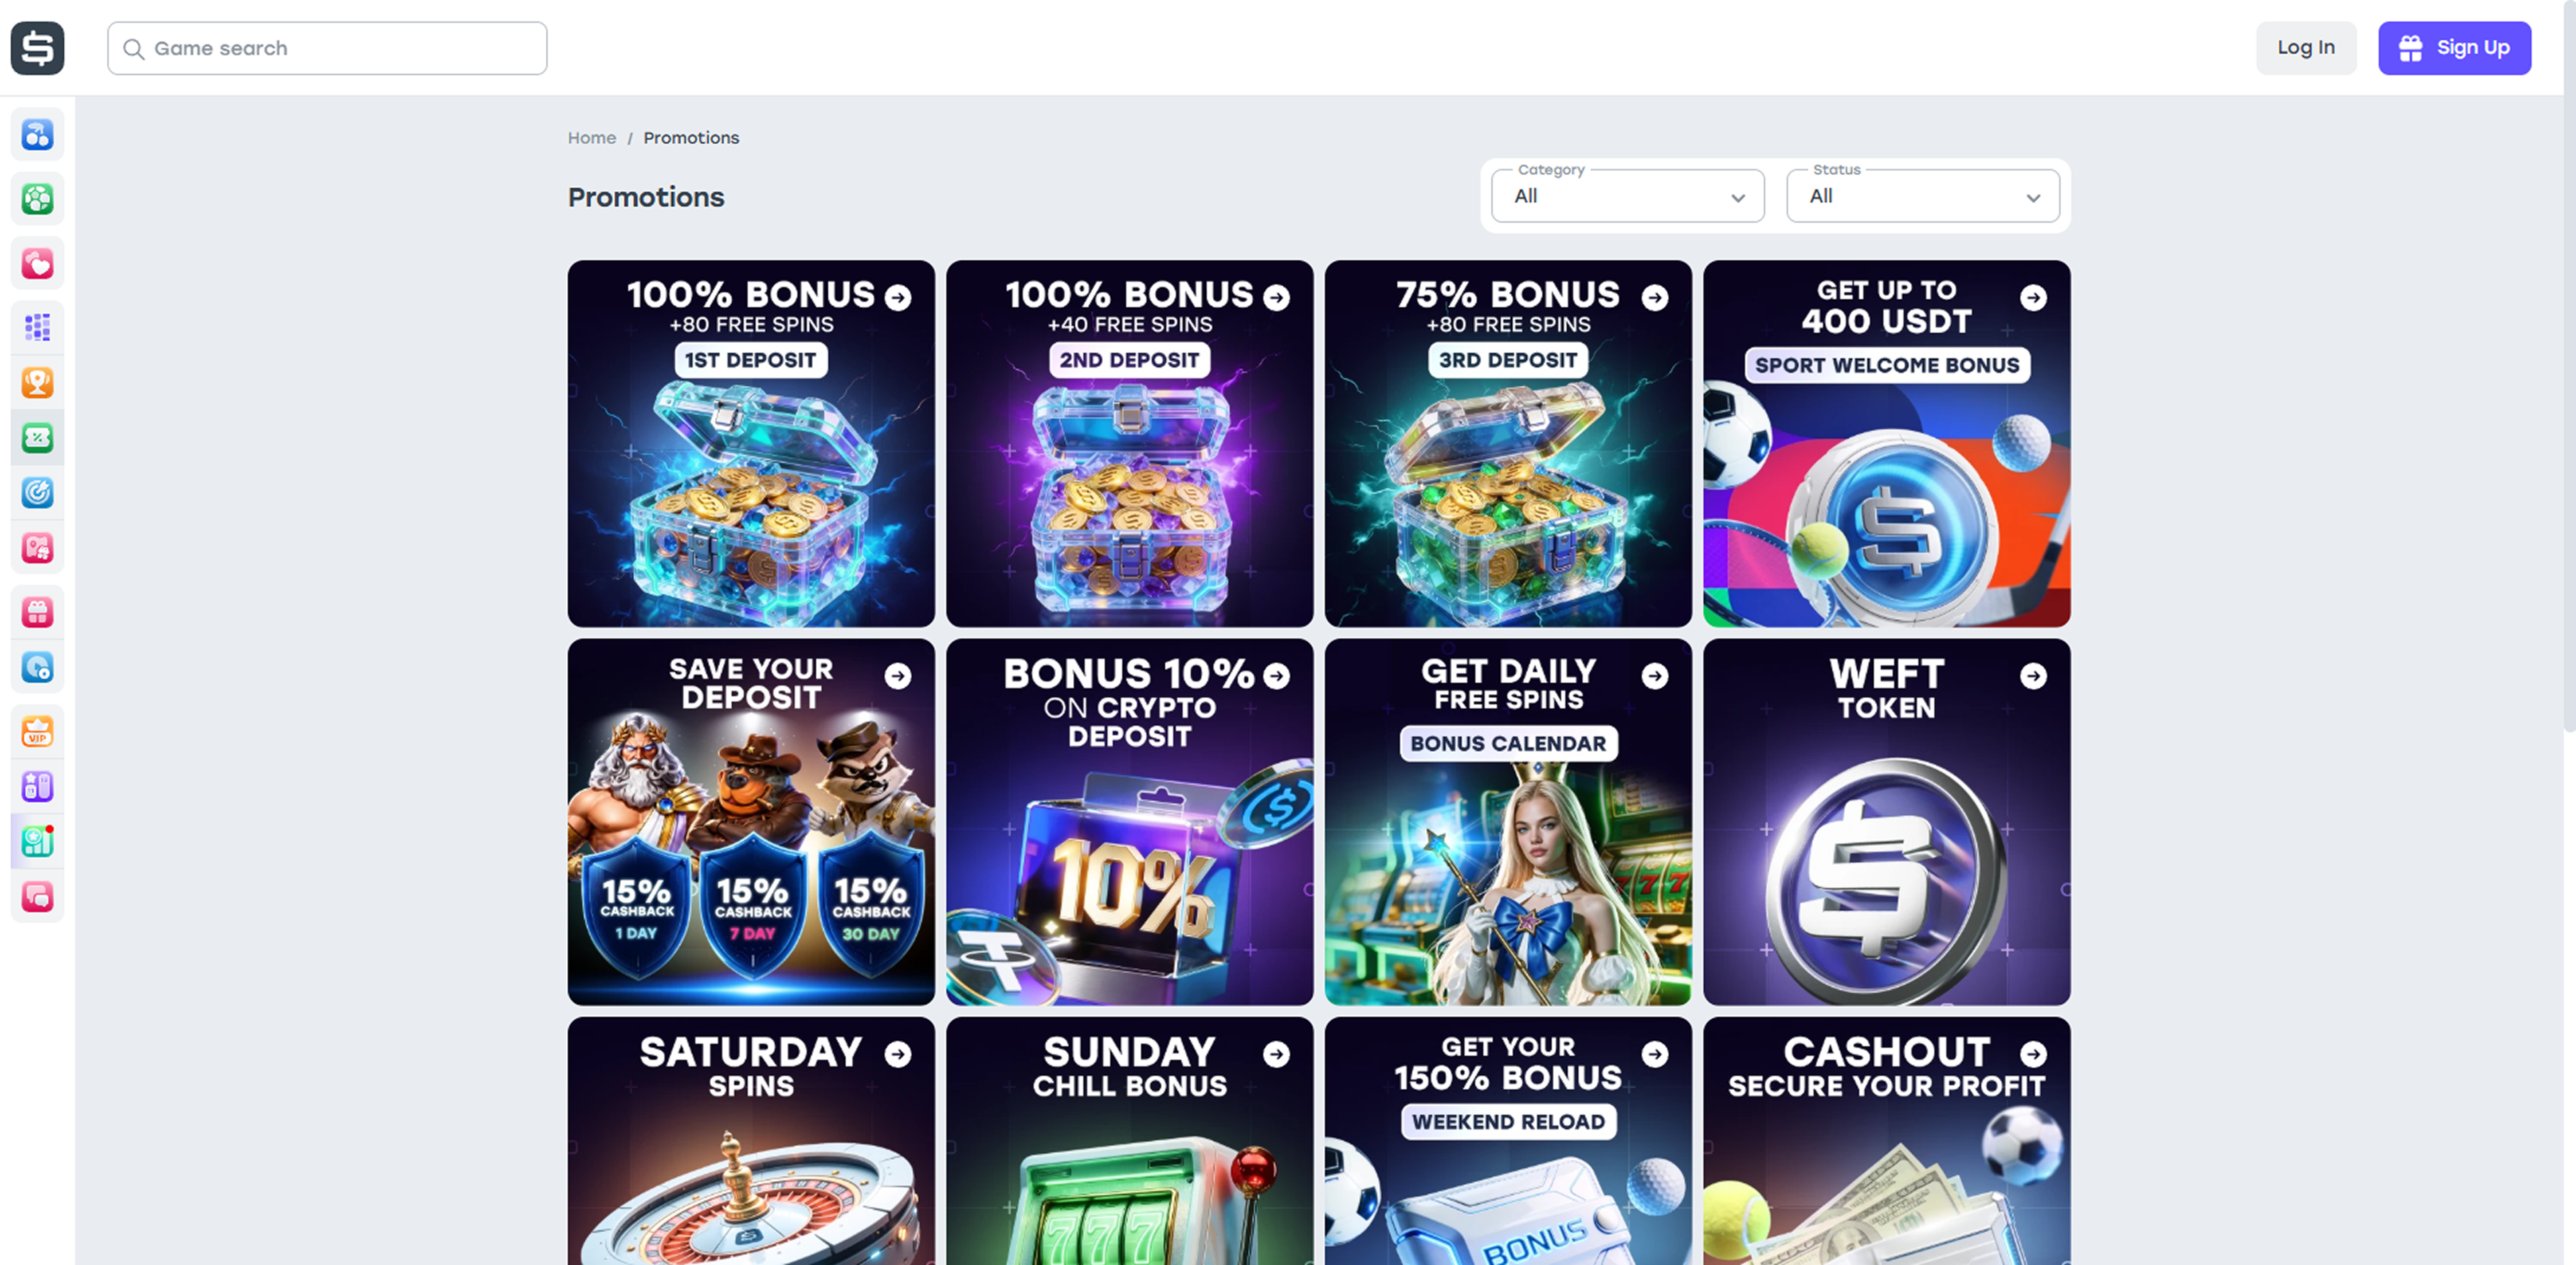Click the arrow on Saturday Spins card

click(x=898, y=1054)
